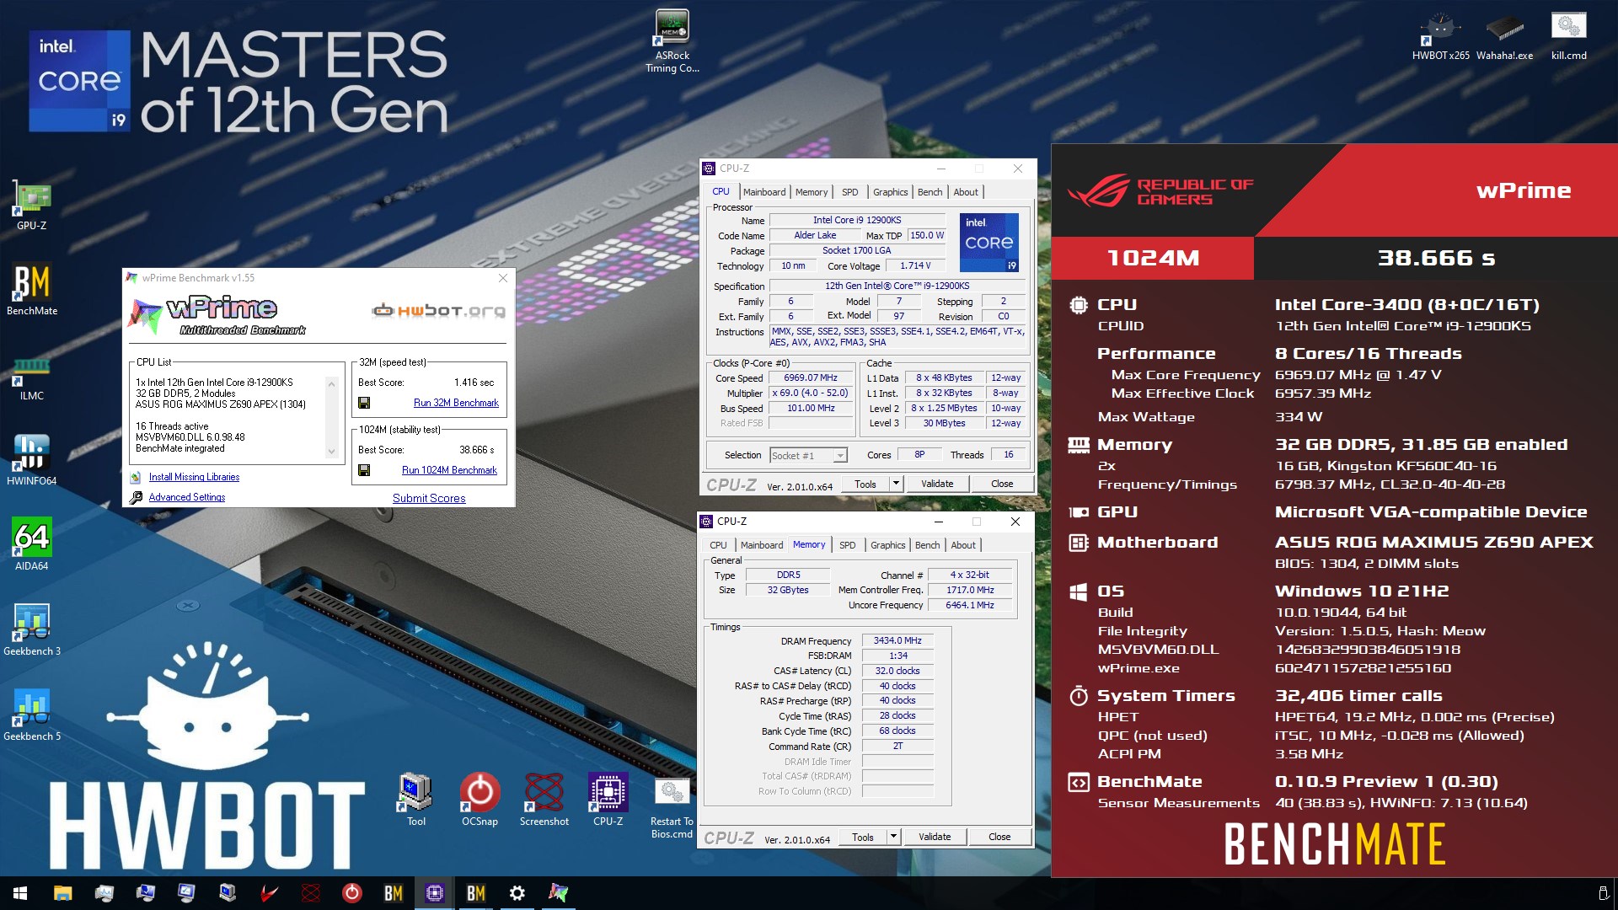Image resolution: width=1618 pixels, height=910 pixels.
Task: Open the Screenshot desktop shortcut
Action: (544, 800)
